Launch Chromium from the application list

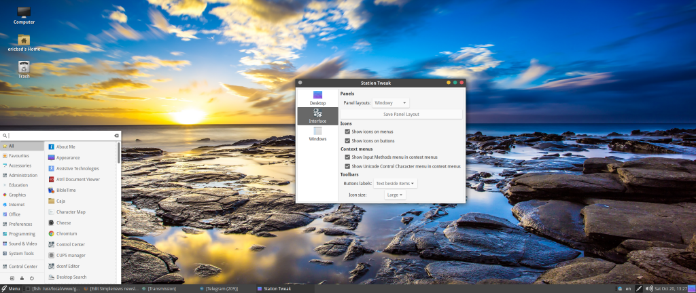67,233
